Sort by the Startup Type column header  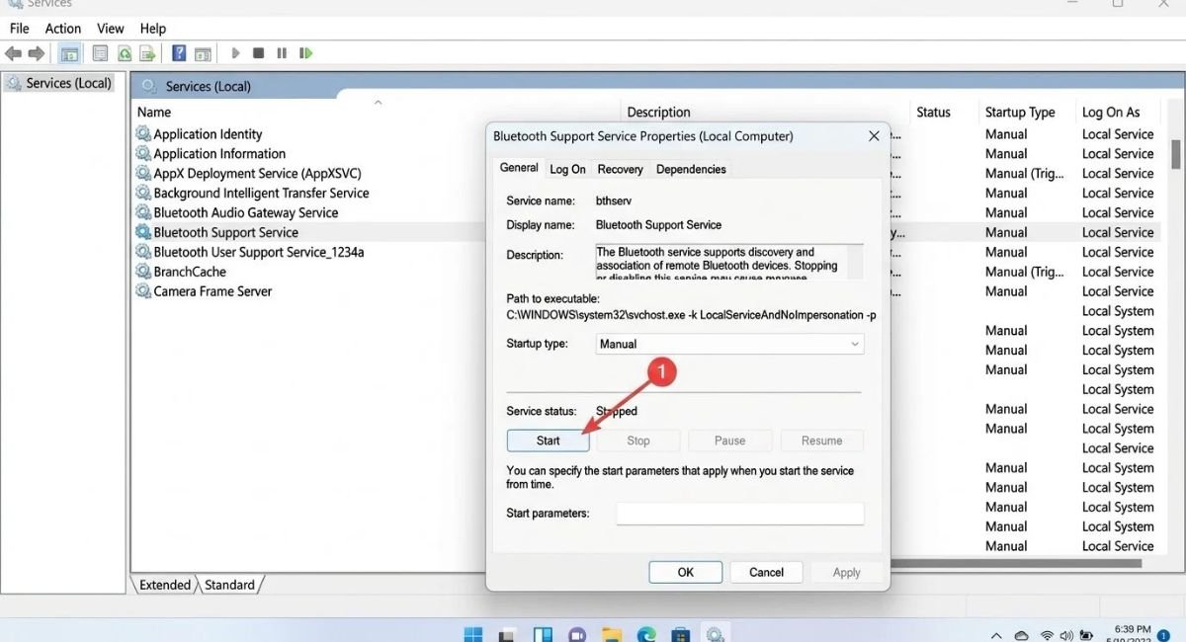pyautogui.click(x=1020, y=112)
